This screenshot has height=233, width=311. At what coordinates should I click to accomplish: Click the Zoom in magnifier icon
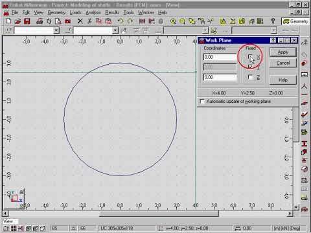[173, 21]
